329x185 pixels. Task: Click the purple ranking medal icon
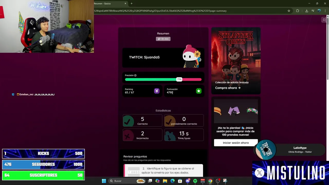157,91
